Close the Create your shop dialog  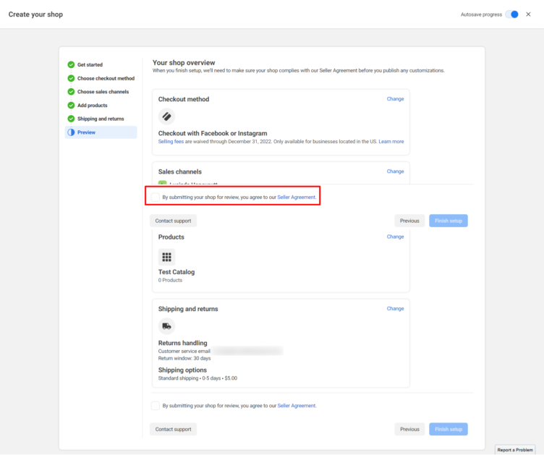(528, 14)
